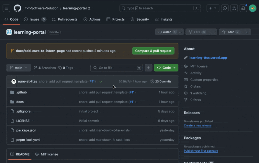Switch to the Security tab
The width and height of the screenshot is (259, 163).
[140, 19]
